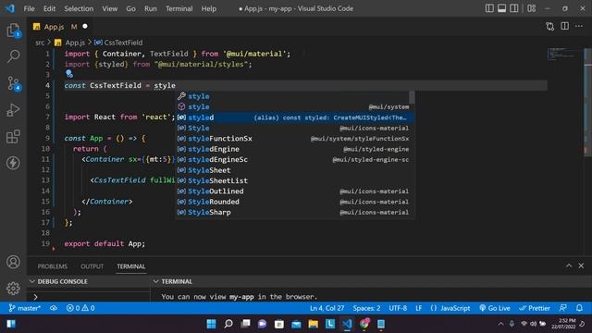Toggle primary side bar layout button
This screenshot has width=592, height=333.
(489, 8)
